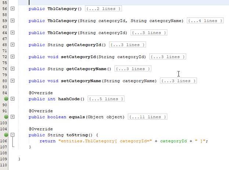Expand the folded TblCategory() constructor on line 56
The image size is (229, 170).
point(12,8)
